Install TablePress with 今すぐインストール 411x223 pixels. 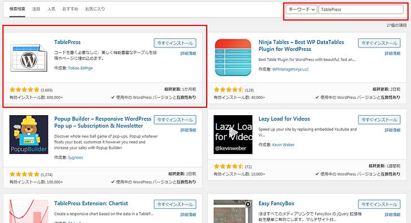coord(175,43)
